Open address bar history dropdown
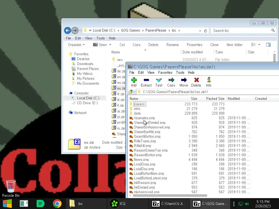Viewport: 279px width, 209px height. 200,31
